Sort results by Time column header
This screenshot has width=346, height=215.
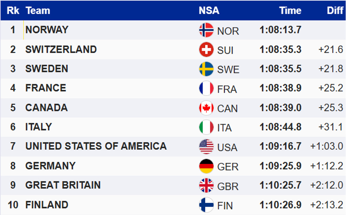290,11
